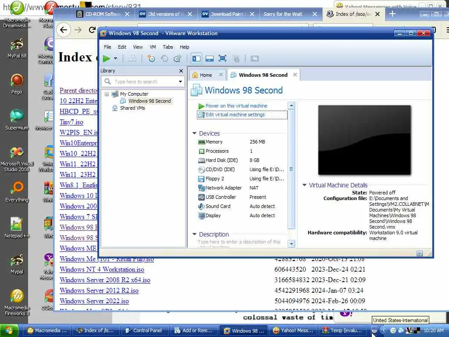Image resolution: width=449 pixels, height=337 pixels.
Task: Switch to CD-ROM Software browser tab
Action: [x=103, y=14]
